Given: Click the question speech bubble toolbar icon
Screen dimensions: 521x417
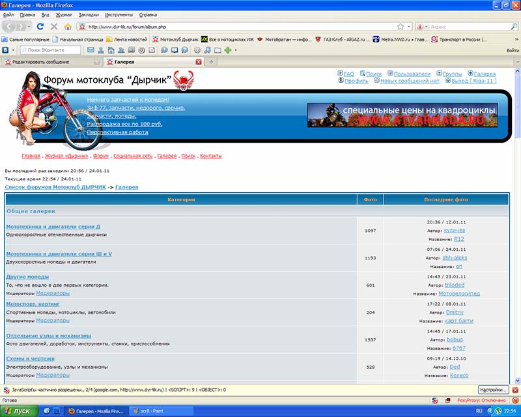Looking at the screenshot, I should [185, 50].
